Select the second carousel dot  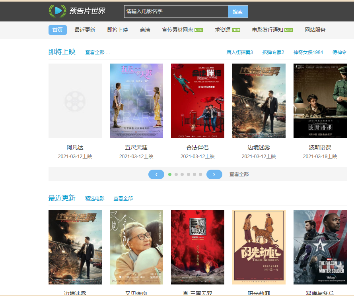coord(176,174)
